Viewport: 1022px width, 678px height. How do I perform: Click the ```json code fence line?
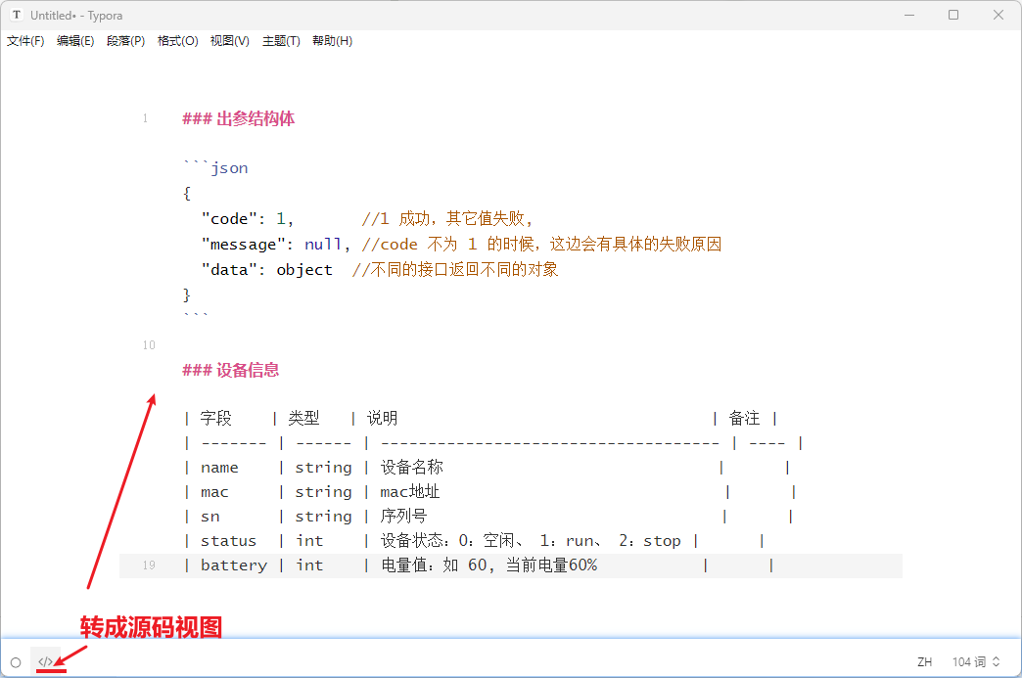point(215,168)
